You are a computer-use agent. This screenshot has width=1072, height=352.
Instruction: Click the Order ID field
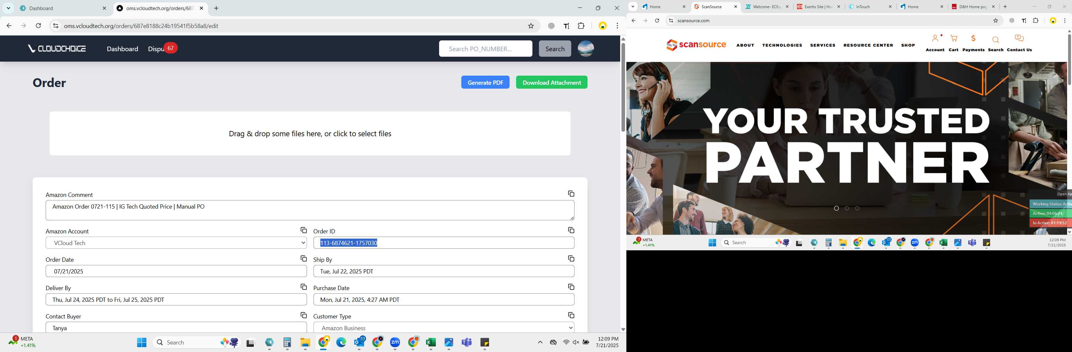[x=444, y=243]
